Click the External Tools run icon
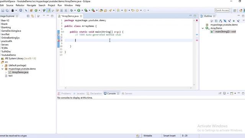This screenshot has width=245, height=138. tap(93, 10)
